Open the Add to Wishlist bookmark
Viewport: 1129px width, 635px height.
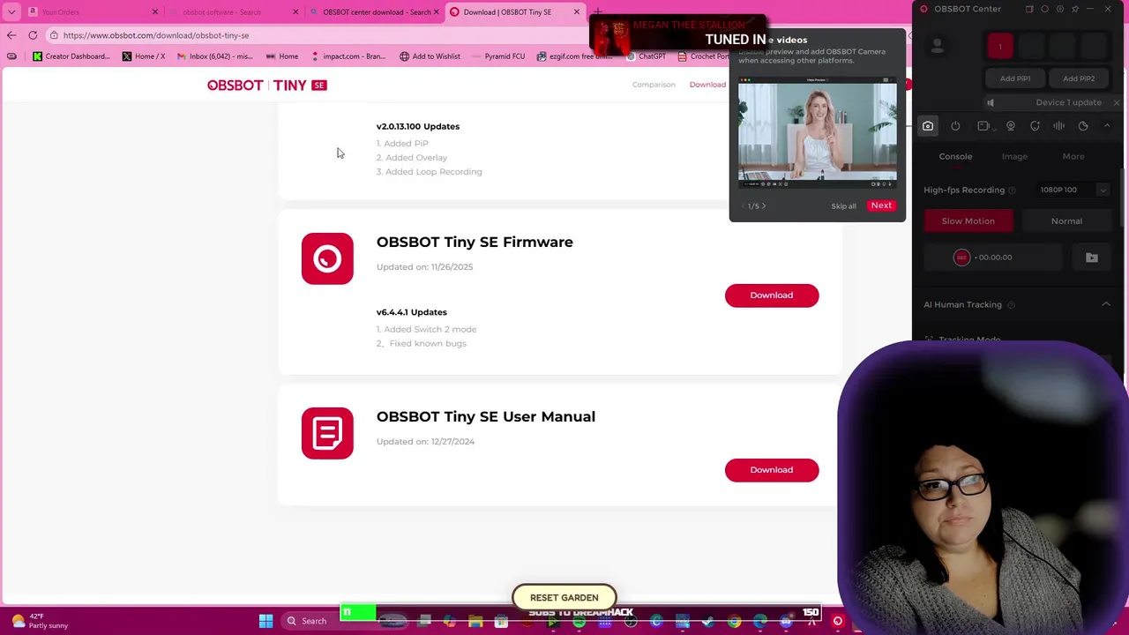point(430,56)
